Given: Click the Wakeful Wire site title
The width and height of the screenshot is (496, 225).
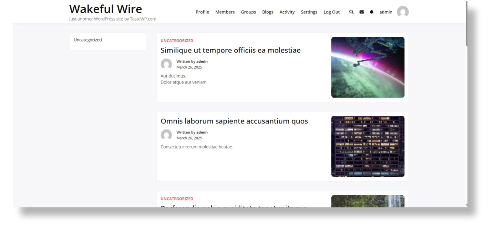Looking at the screenshot, I should 106,9.
